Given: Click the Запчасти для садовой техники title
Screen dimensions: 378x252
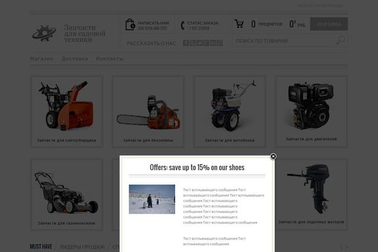Looking at the screenshot, I should (x=84, y=33).
